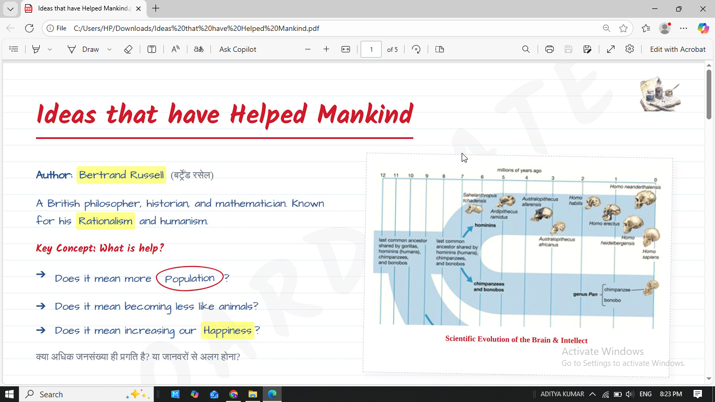
Task: Open volume control in tray
Action: 630,394
